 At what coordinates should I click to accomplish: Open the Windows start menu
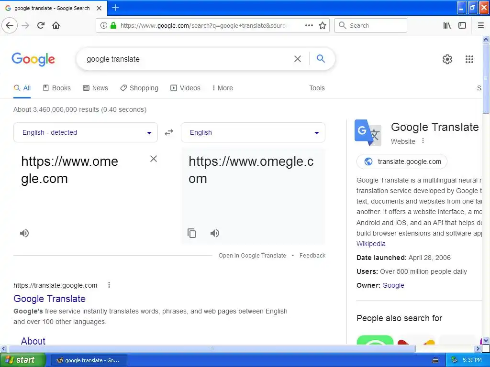(x=22, y=360)
